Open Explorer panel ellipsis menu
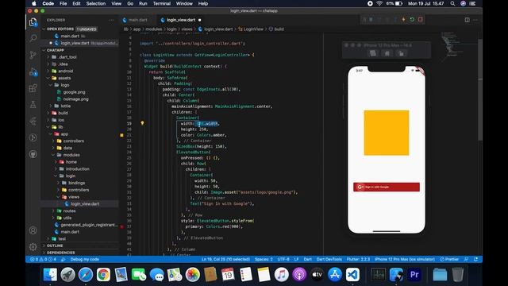Viewport: 508px width, 286px height. (x=111, y=20)
